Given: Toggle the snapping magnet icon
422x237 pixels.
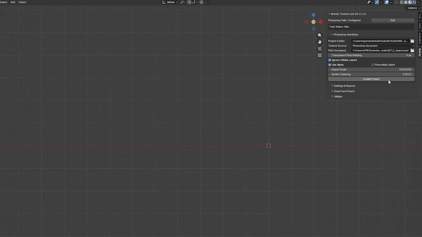Looking at the screenshot, I should [x=189, y=2].
